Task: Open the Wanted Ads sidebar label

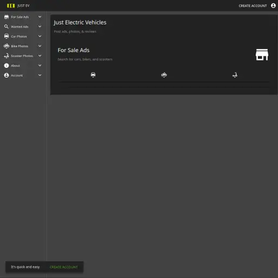Action: pyautogui.click(x=20, y=27)
